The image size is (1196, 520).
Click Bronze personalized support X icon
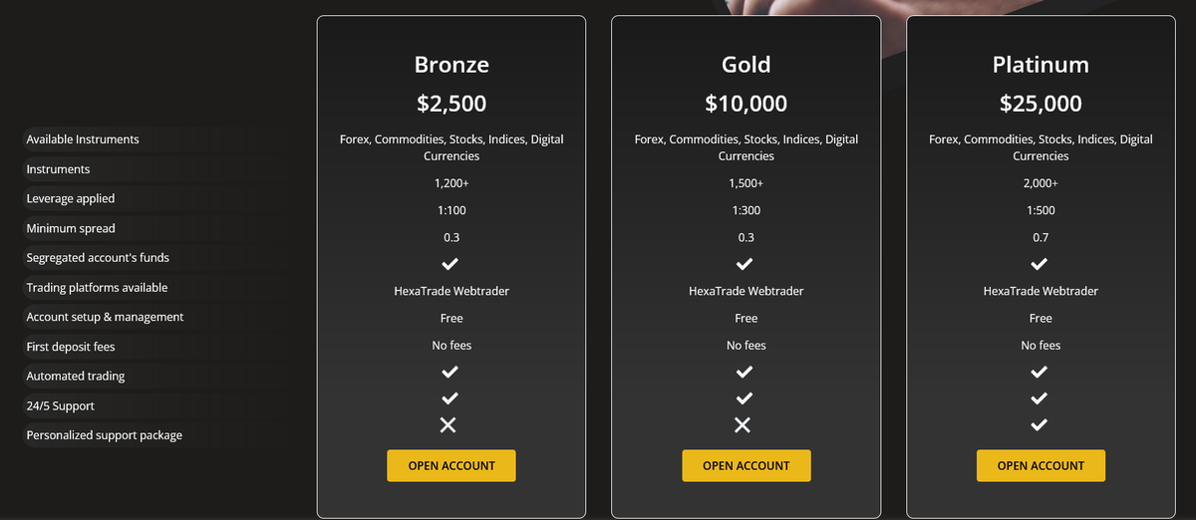[x=448, y=425]
